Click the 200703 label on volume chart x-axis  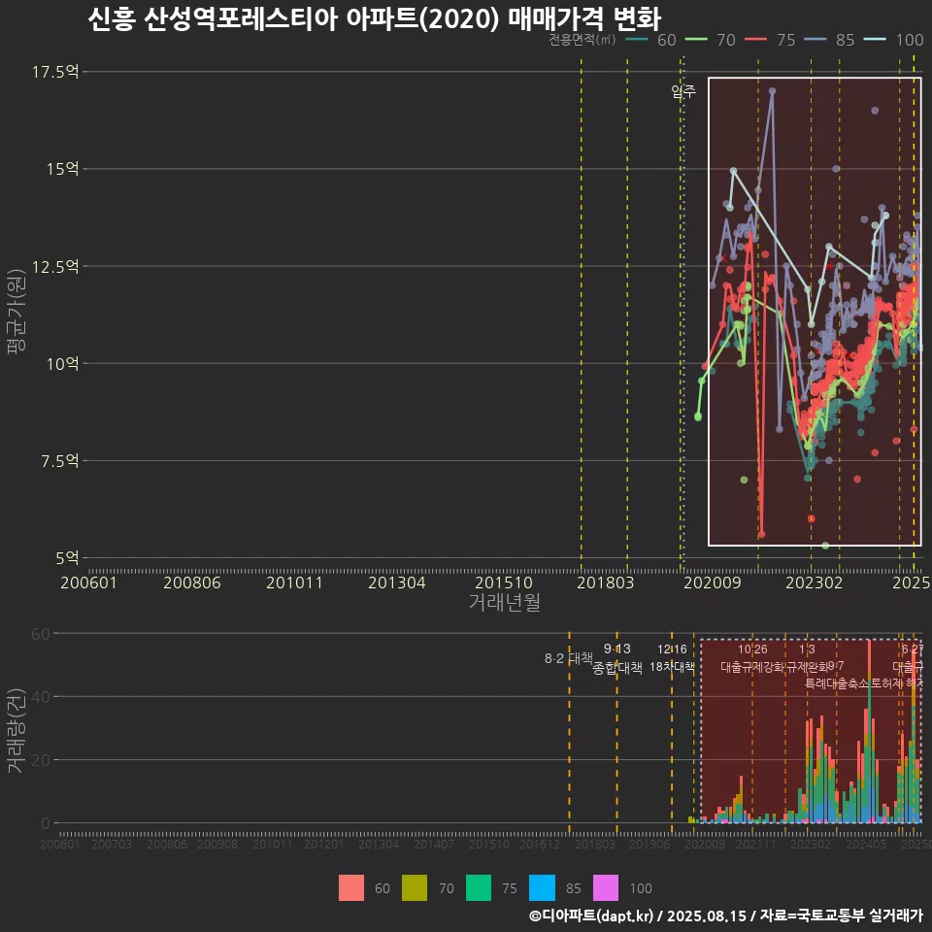[111, 844]
